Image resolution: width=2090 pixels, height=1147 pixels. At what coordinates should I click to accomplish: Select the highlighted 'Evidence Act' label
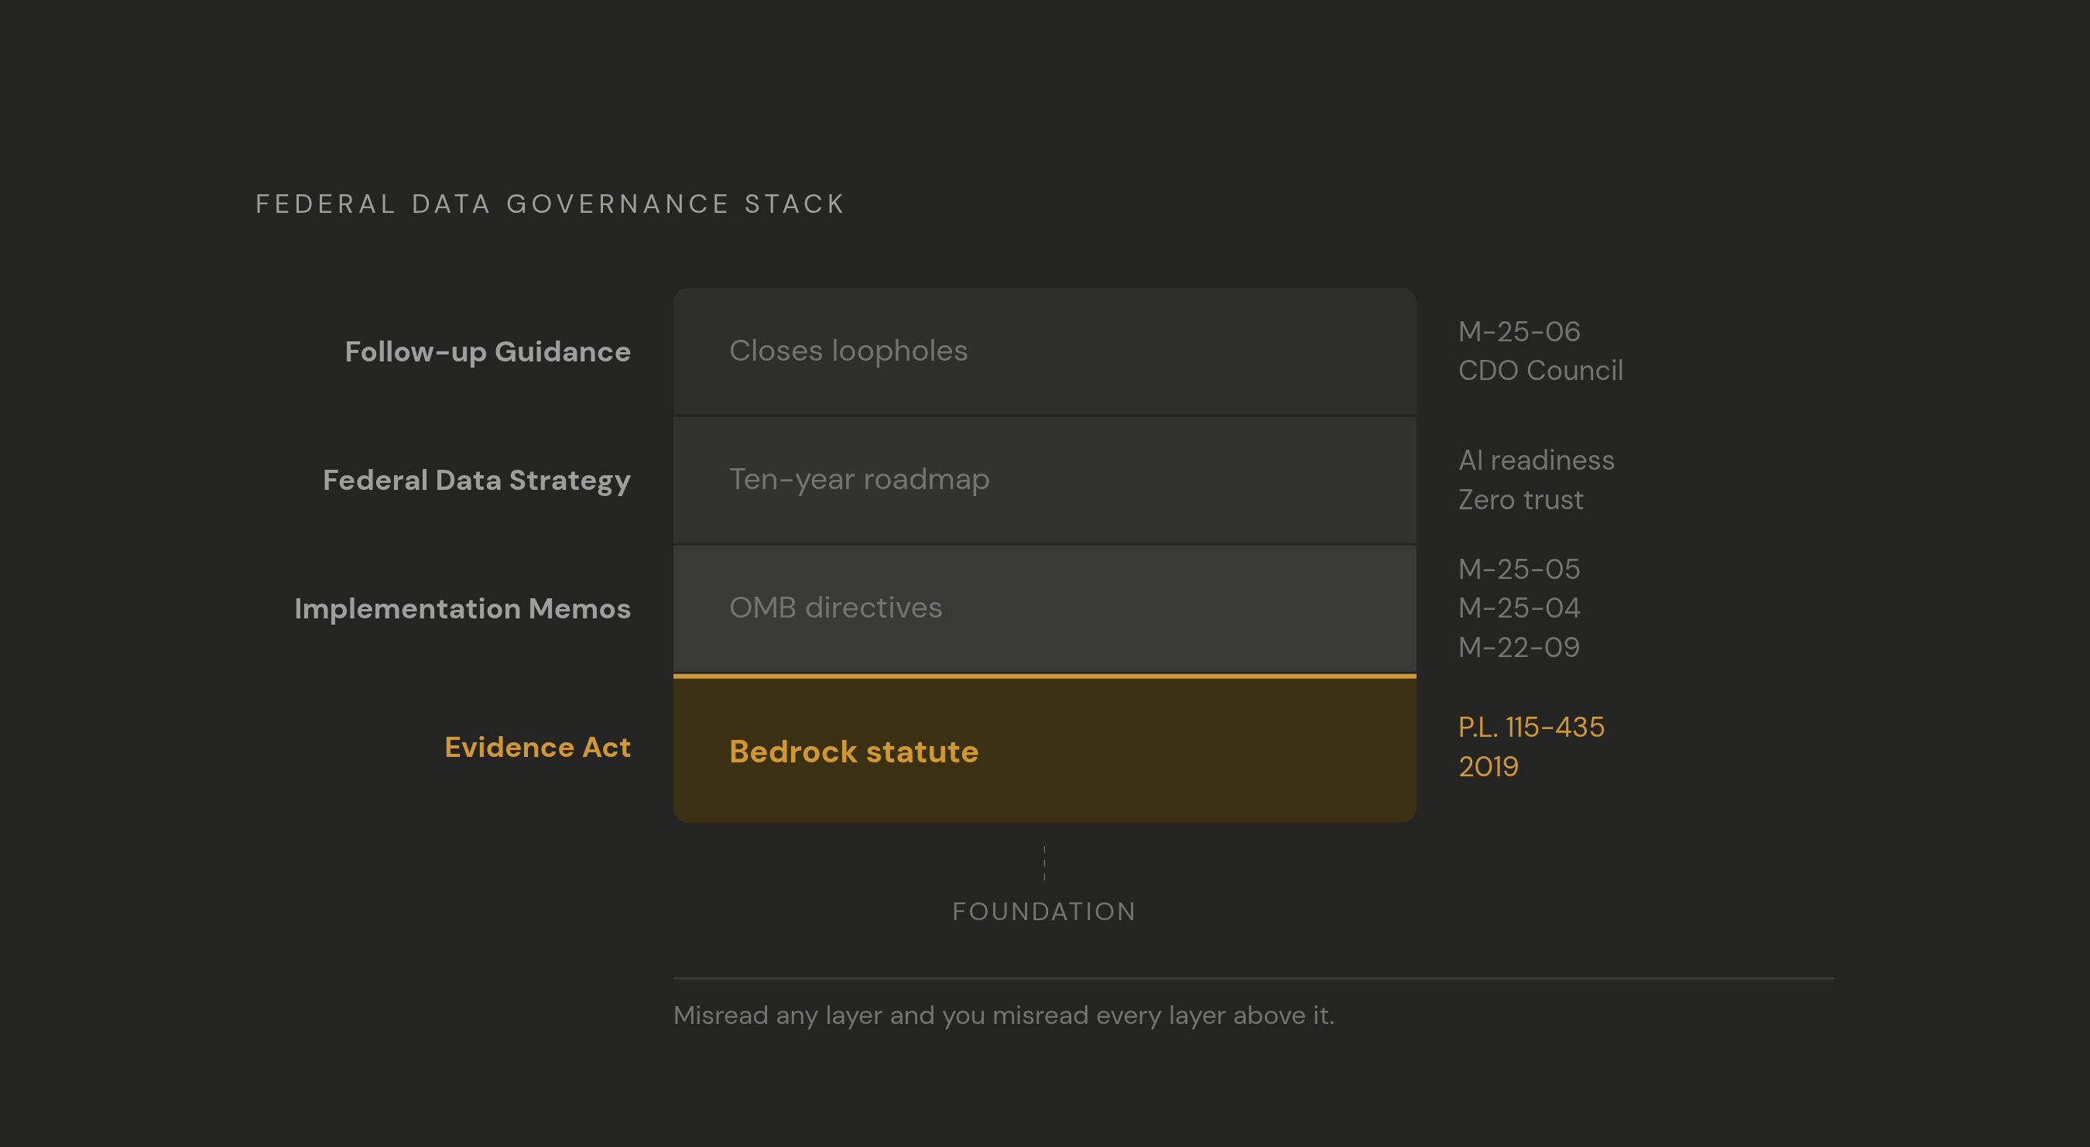(537, 747)
